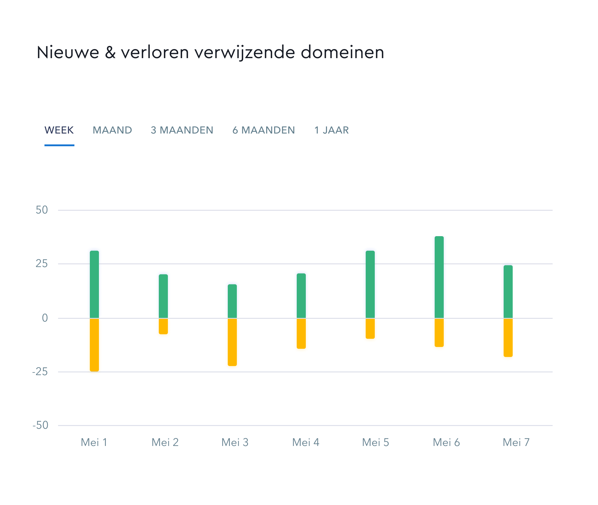Select the yellow bar for Mei 2

point(163,326)
